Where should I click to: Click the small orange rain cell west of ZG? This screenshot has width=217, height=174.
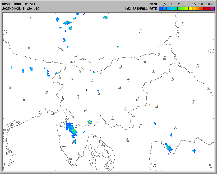150,105
